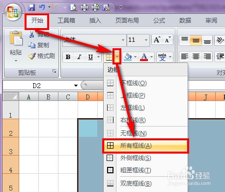Go to the 公式 tab
The image size is (225, 192).
[x=159, y=21]
